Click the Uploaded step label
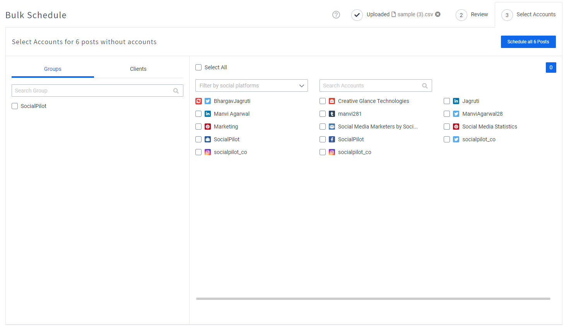Image resolution: width=564 pixels, height=327 pixels. (378, 14)
